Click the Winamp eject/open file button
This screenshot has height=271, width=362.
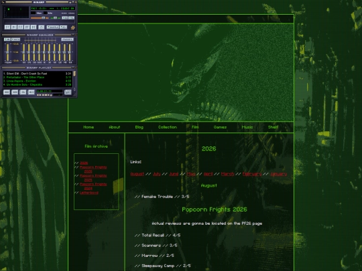41,27
